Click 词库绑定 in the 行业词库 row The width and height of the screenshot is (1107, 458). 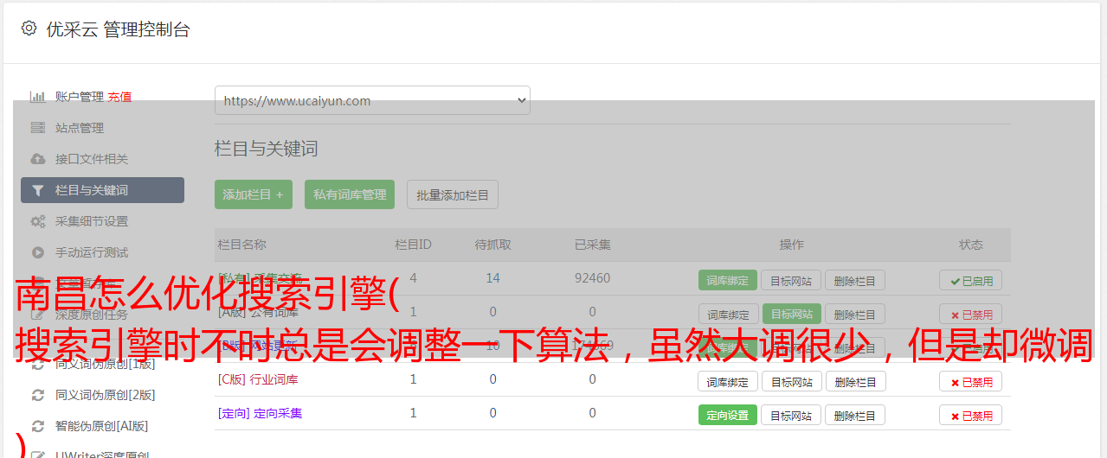click(x=728, y=381)
